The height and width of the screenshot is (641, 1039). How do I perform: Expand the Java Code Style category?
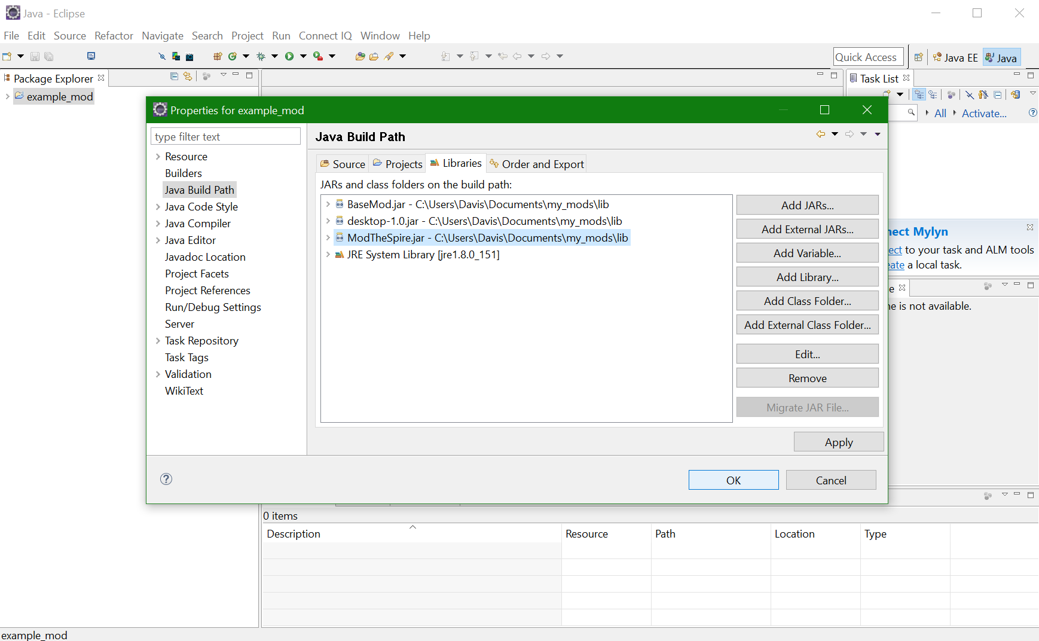tap(158, 207)
